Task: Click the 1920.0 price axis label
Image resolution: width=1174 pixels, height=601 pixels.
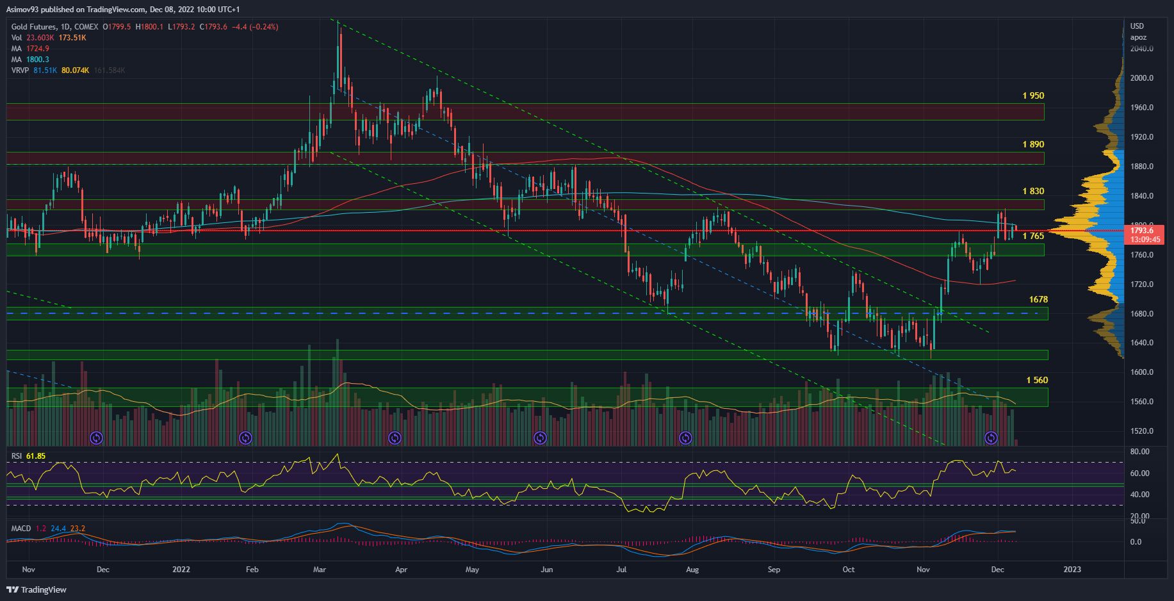Action: pos(1142,137)
